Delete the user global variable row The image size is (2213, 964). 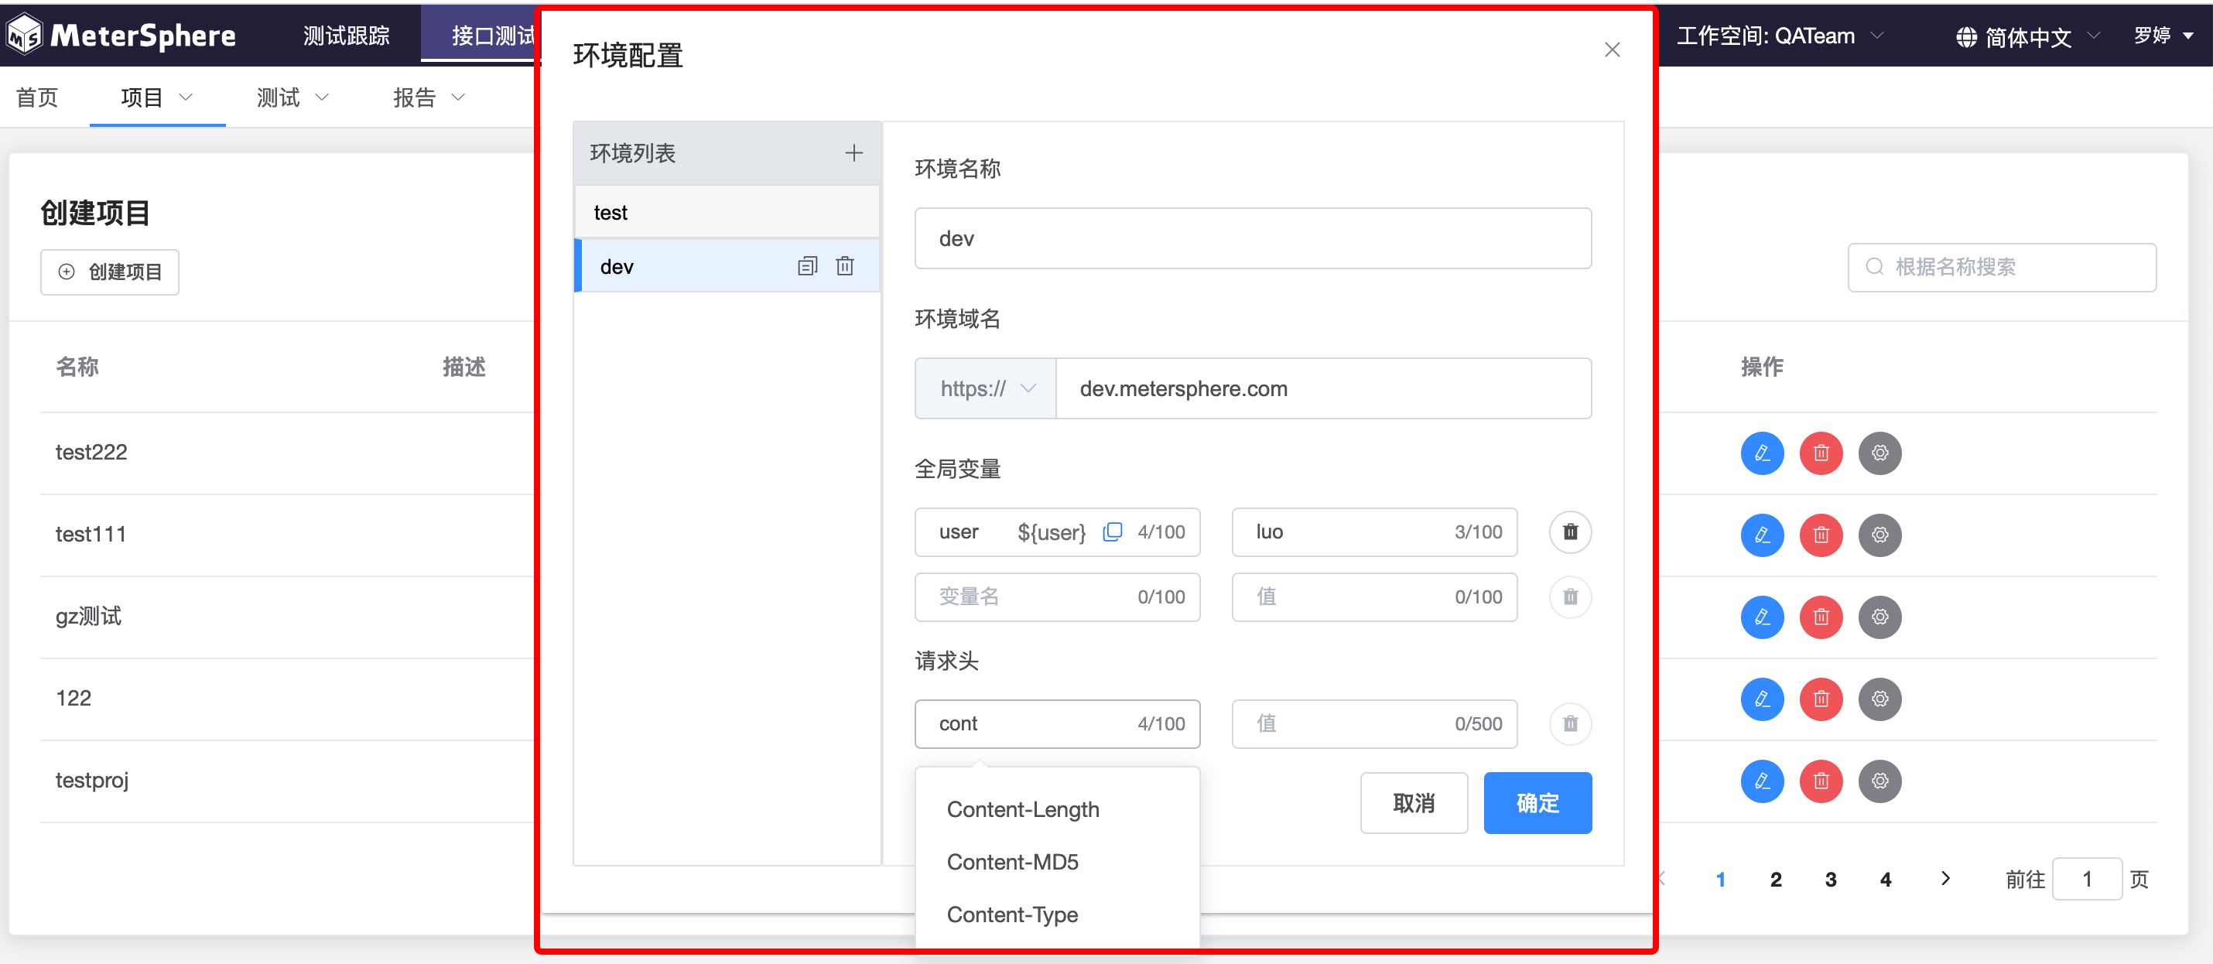[1569, 532]
